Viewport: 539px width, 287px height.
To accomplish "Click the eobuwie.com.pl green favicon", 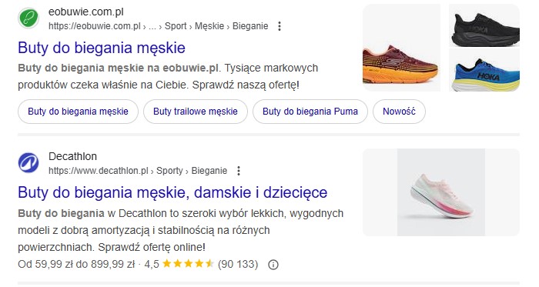I will 28,18.
